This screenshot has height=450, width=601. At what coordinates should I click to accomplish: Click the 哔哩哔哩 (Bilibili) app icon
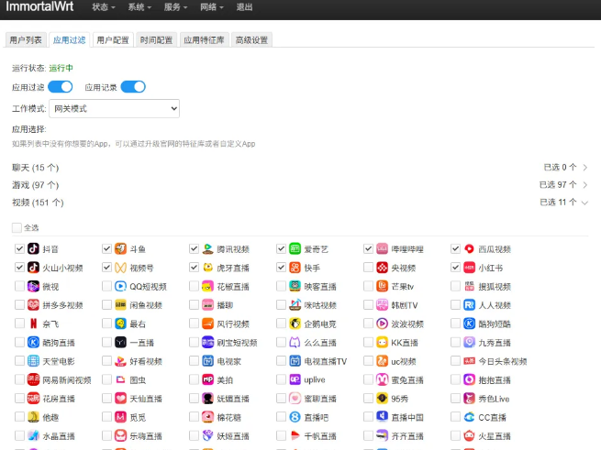point(382,249)
